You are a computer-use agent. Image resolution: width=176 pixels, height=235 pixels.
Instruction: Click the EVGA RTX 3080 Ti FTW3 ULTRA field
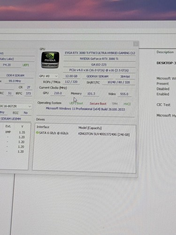100,53
